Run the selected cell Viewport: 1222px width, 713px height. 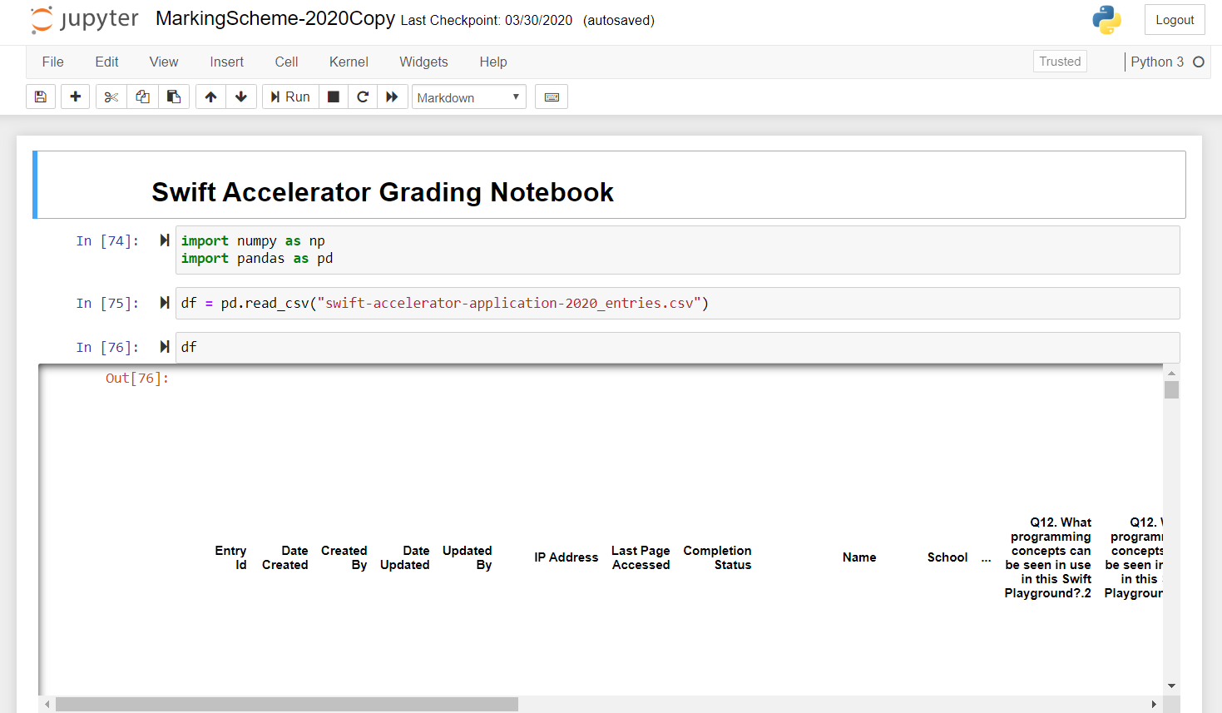coord(290,97)
